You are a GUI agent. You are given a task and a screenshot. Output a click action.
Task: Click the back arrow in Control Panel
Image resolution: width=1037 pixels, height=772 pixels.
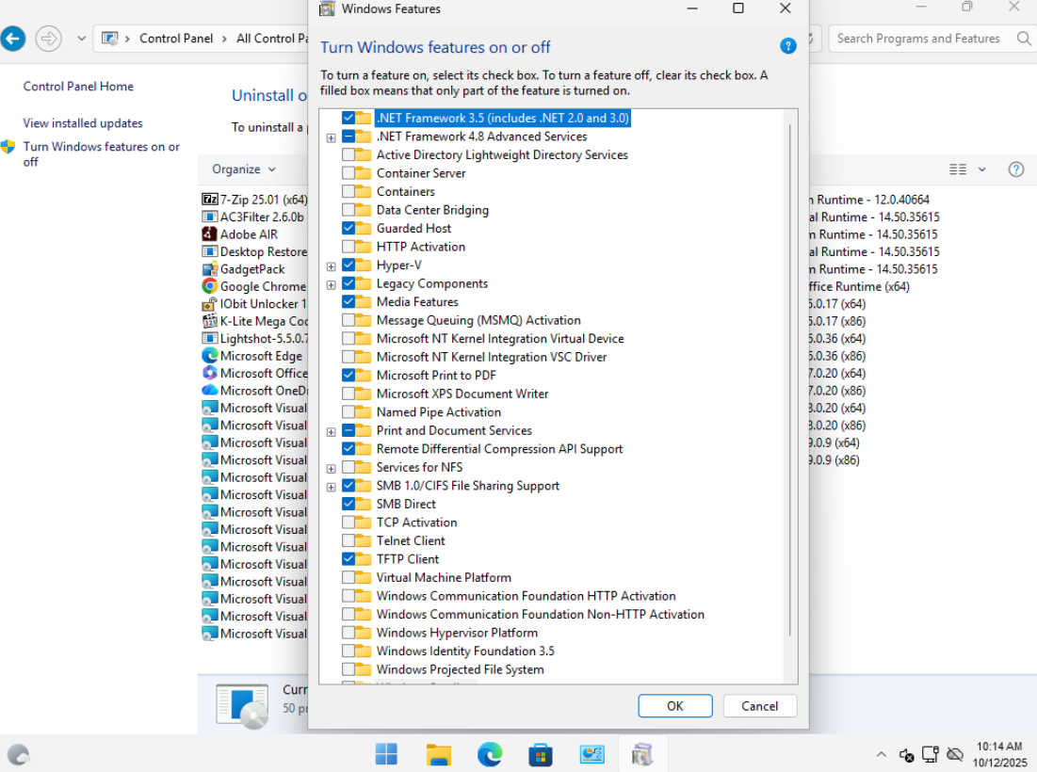(13, 39)
